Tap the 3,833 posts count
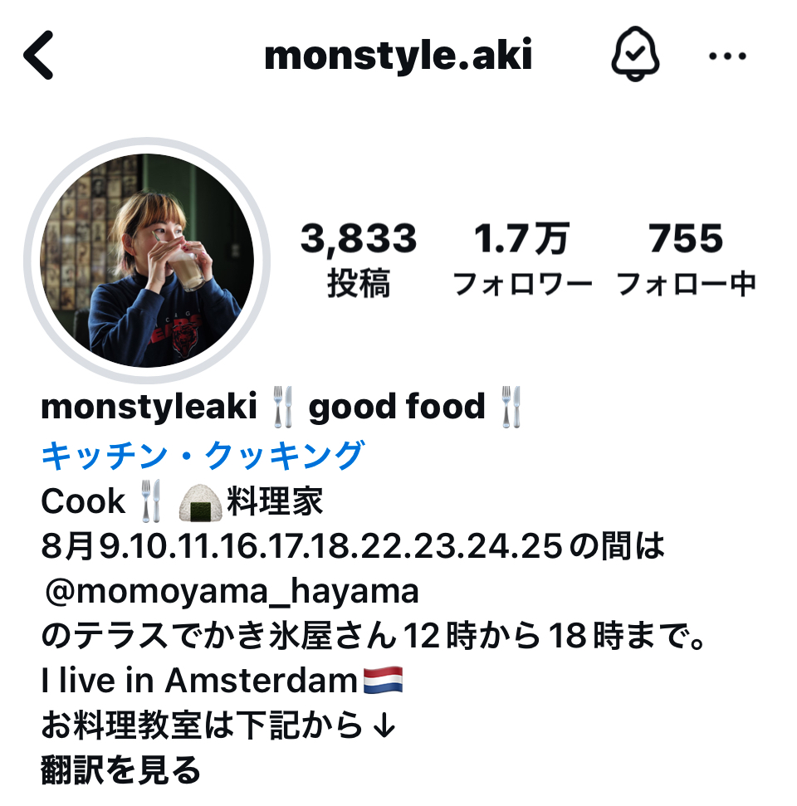The width and height of the screenshot is (797, 806). [x=359, y=238]
